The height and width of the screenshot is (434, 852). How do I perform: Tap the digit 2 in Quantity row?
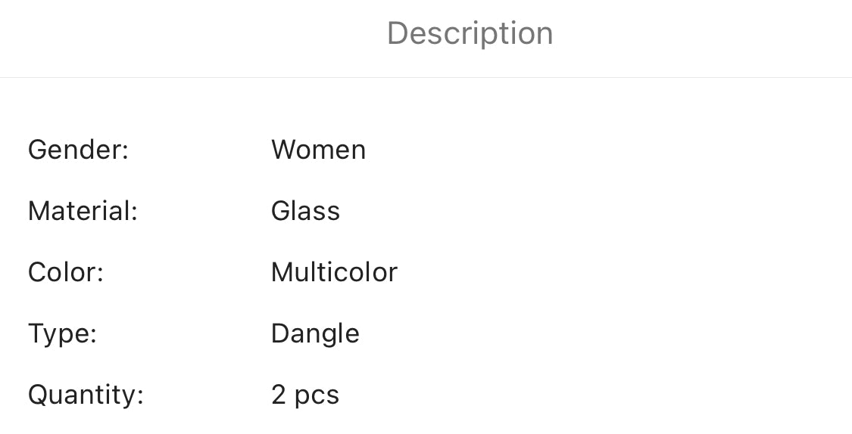[278, 395]
